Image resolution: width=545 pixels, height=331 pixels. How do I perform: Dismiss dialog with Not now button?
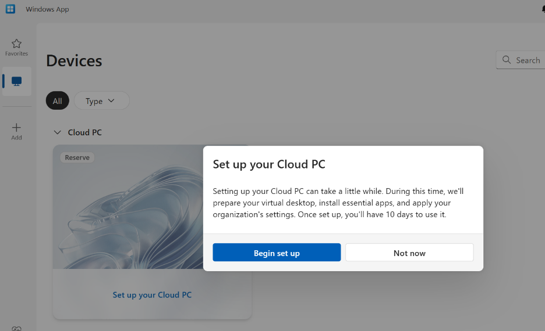[409, 253]
